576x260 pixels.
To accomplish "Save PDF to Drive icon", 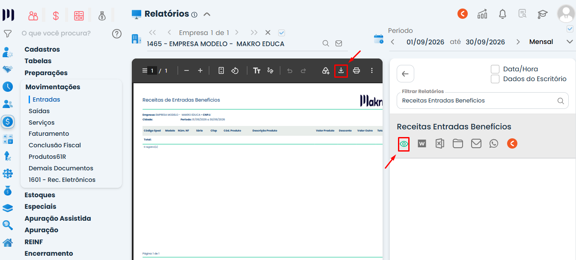I will pos(326,71).
